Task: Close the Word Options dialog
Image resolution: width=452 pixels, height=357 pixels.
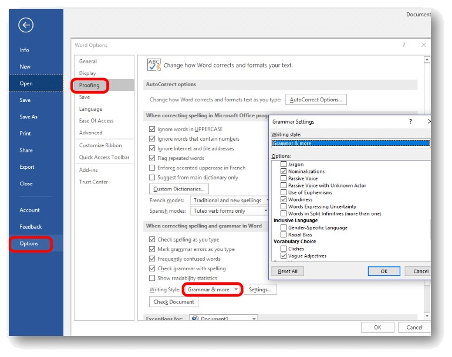Action: (x=424, y=45)
